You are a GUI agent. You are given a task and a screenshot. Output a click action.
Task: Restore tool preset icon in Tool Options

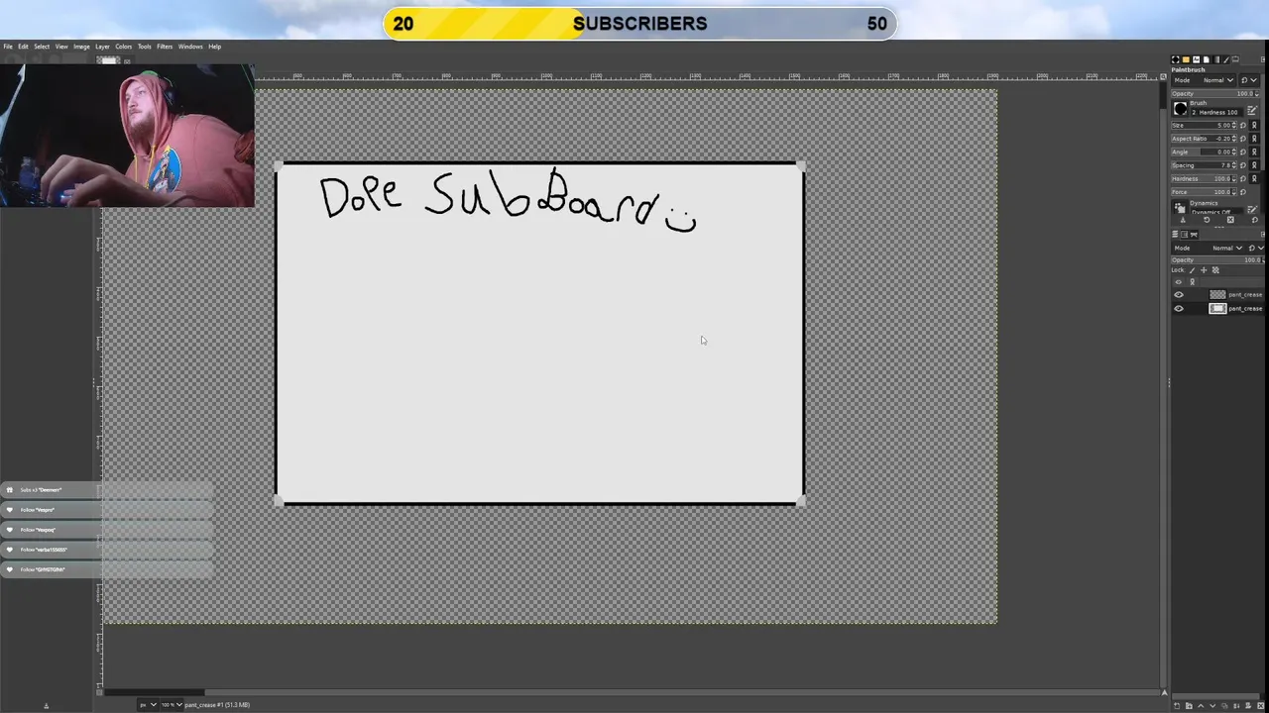coord(1207,220)
